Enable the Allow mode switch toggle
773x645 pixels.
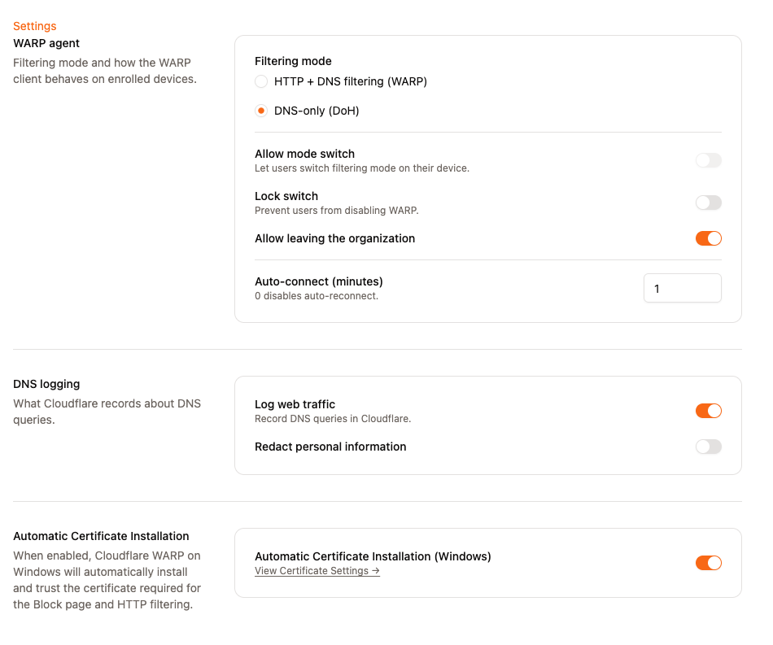pyautogui.click(x=709, y=160)
